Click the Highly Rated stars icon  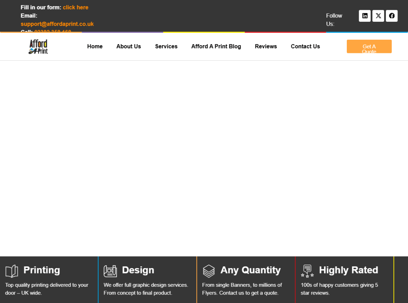point(307,271)
